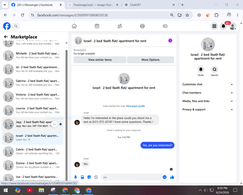Show hidden system tray icons

point(200,190)
